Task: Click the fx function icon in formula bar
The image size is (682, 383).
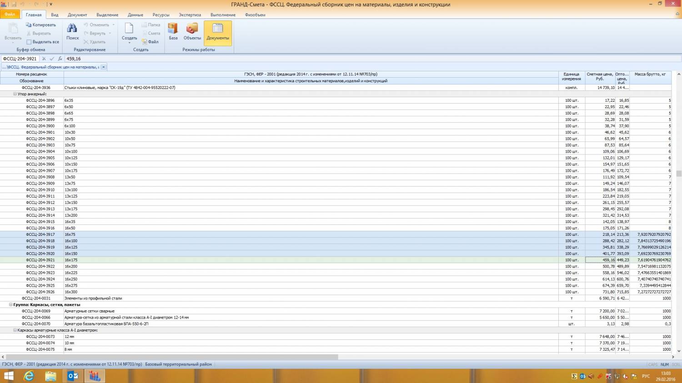Action: coord(60,59)
